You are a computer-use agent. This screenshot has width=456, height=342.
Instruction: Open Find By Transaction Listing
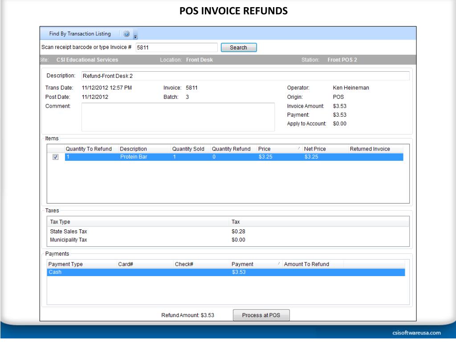80,34
